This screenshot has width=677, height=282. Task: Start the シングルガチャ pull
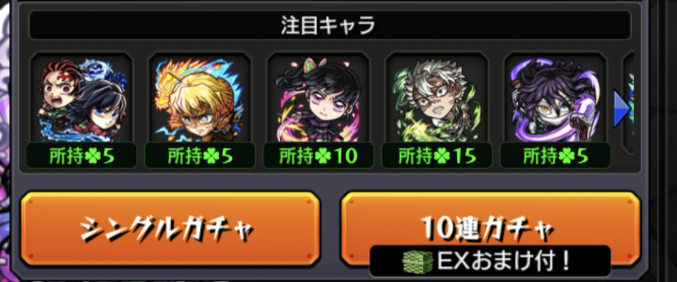click(x=170, y=229)
